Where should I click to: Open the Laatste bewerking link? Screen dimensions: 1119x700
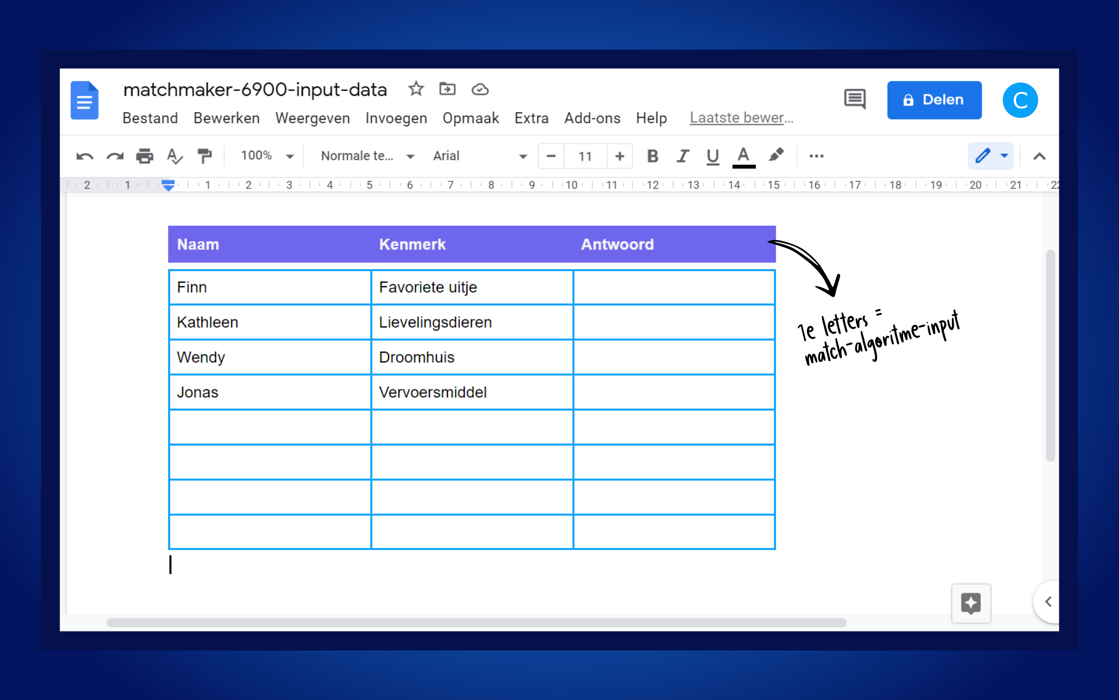coord(741,118)
